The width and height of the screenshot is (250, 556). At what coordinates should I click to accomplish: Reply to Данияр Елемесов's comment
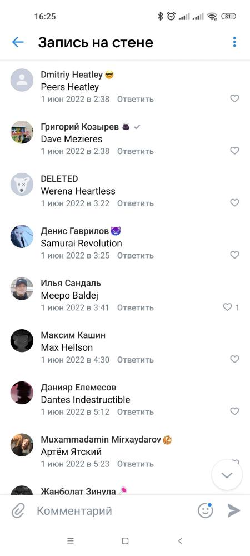pos(136,411)
